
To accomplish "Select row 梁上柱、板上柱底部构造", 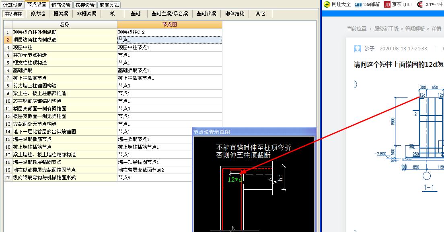I will pos(65,93).
